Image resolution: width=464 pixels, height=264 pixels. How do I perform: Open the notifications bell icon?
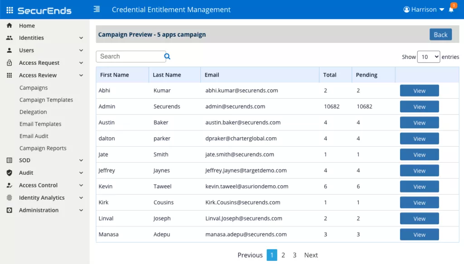(x=451, y=10)
